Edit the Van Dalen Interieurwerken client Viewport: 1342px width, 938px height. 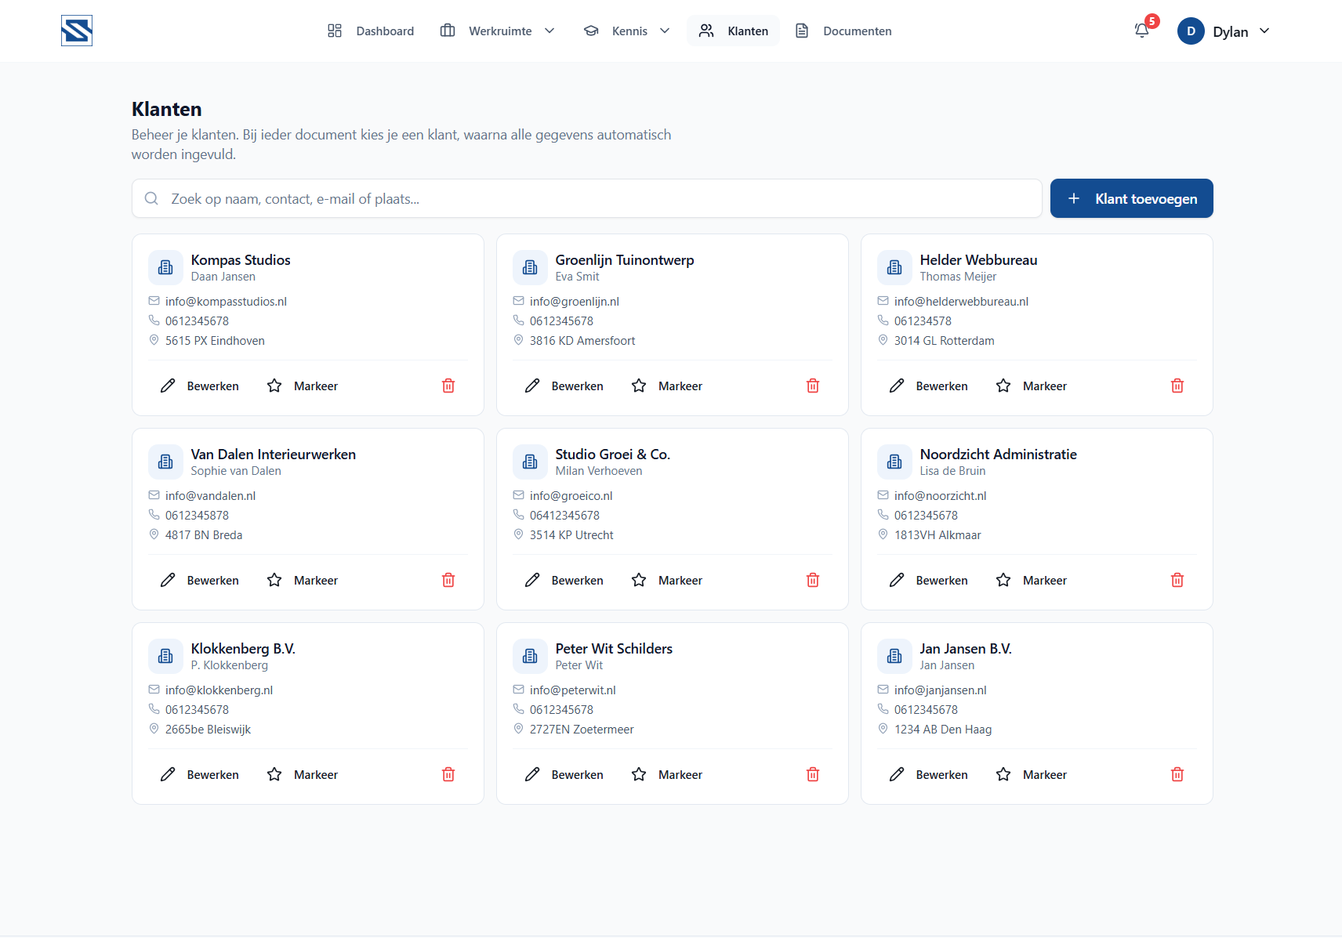coord(200,580)
